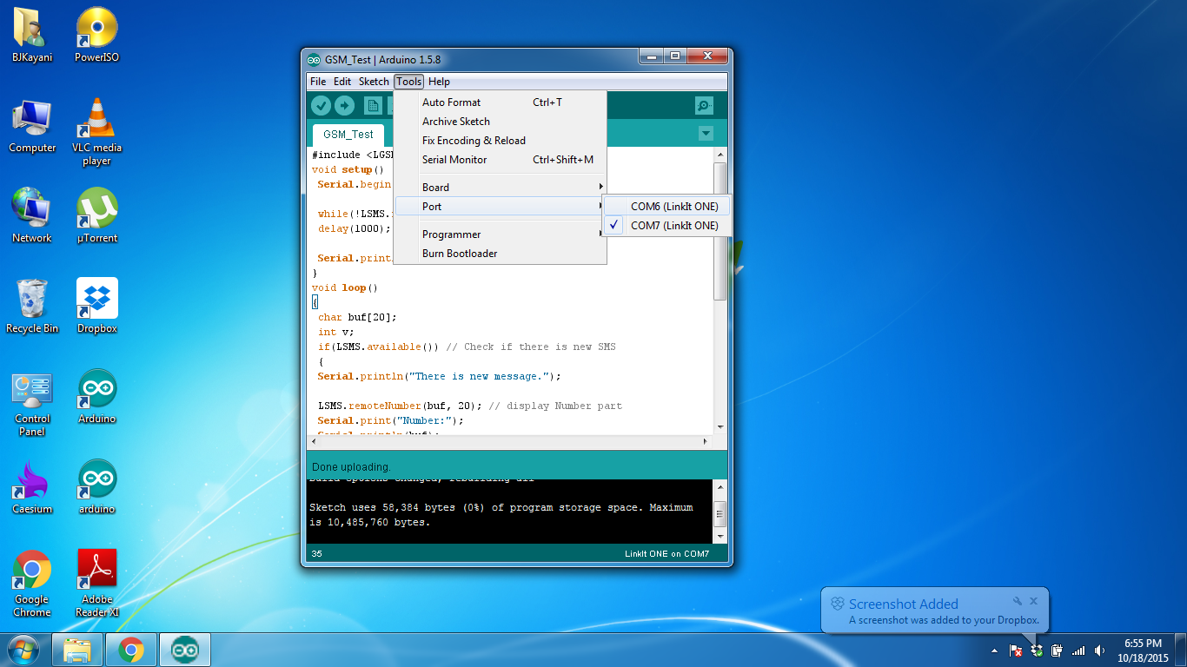Open Dropbox desktop shortcut
The height and width of the screenshot is (667, 1187).
[x=96, y=307]
